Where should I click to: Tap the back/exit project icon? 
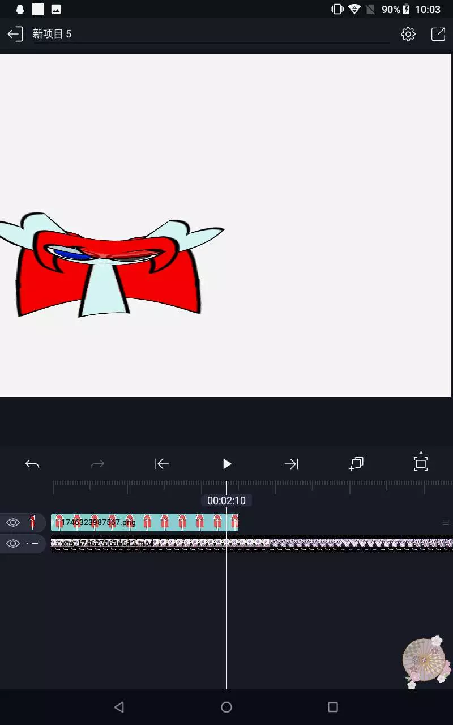(x=15, y=34)
